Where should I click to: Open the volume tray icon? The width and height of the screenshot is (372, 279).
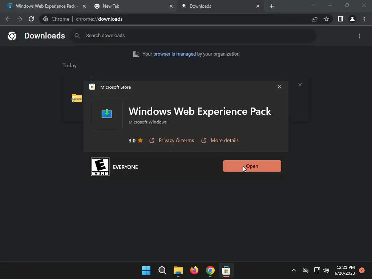[x=326, y=270]
